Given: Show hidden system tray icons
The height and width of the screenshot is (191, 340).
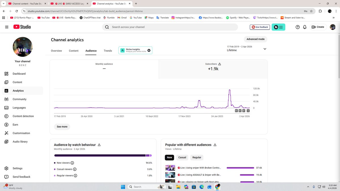Looking at the screenshot, I should tap(308, 187).
